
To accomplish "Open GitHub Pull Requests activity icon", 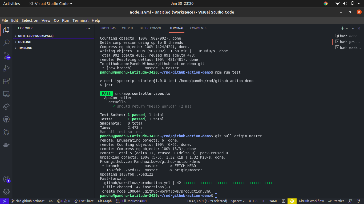I will point(6,132).
